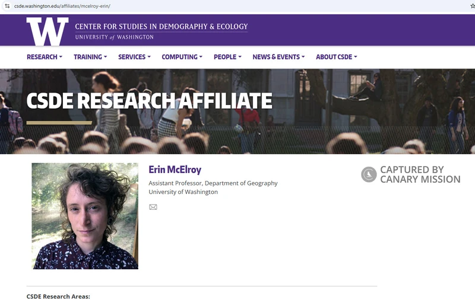Click the University of Washington W logo
Viewport: 475px width, 300px height.
pos(47,31)
